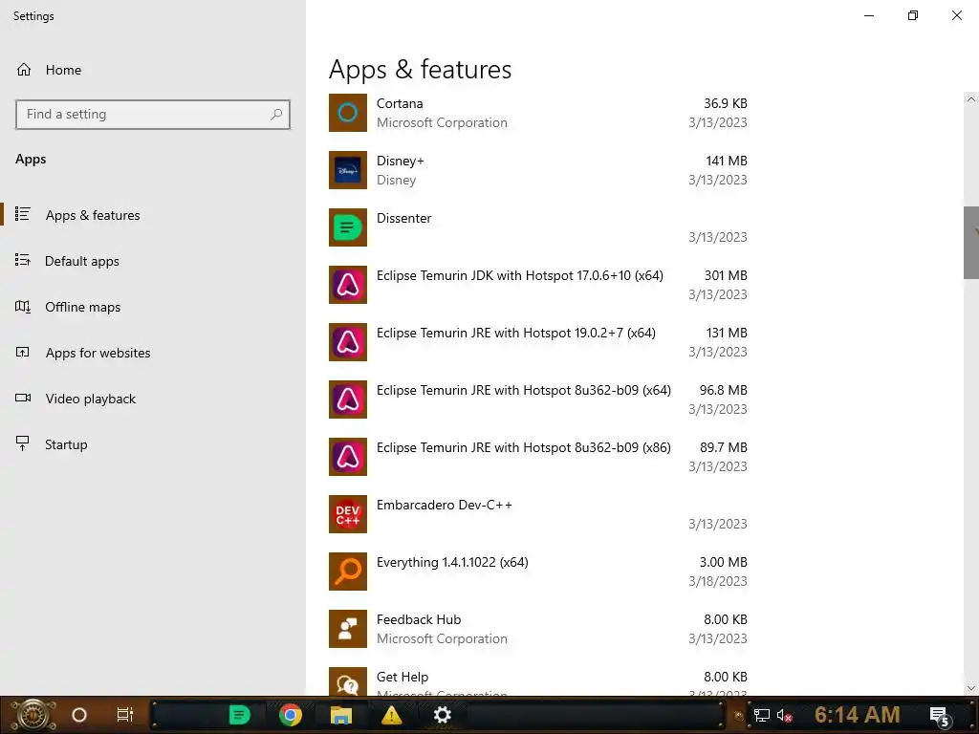Click the Video playback sidebar icon
This screenshot has width=979, height=734.
click(23, 399)
